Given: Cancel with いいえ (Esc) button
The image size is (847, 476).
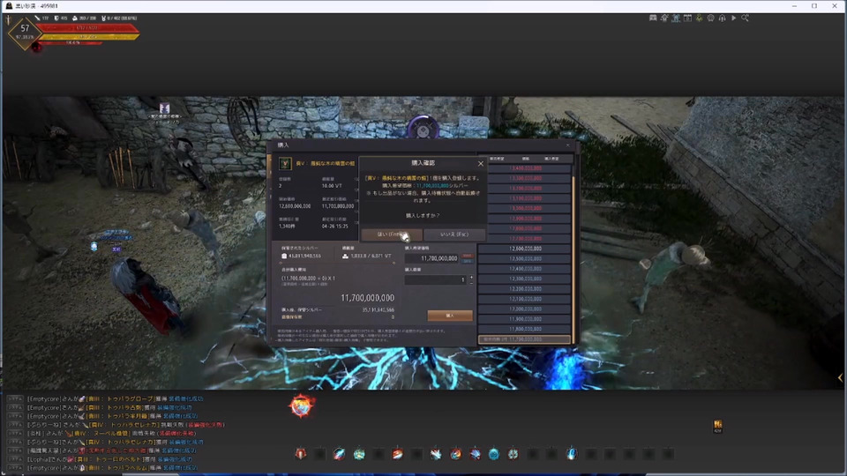Looking at the screenshot, I should pyautogui.click(x=454, y=234).
